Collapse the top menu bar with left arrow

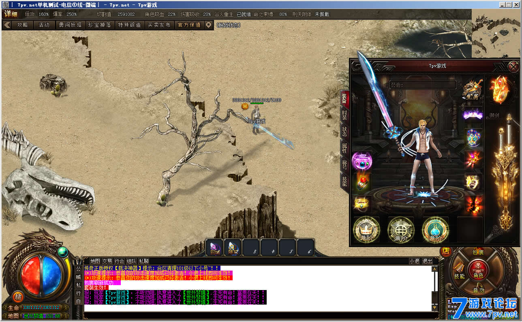[x=7, y=25]
